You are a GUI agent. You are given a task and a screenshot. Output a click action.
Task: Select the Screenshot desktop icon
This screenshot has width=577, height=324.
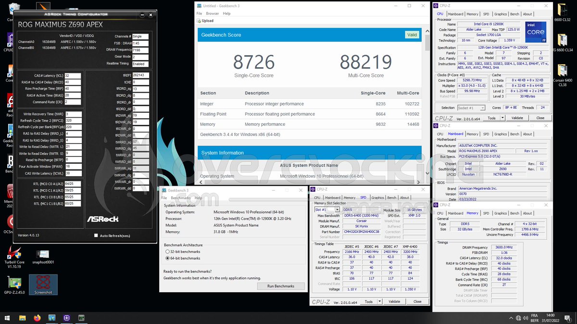[43, 284]
